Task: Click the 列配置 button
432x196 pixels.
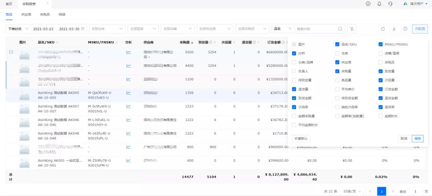Action: 420,29
